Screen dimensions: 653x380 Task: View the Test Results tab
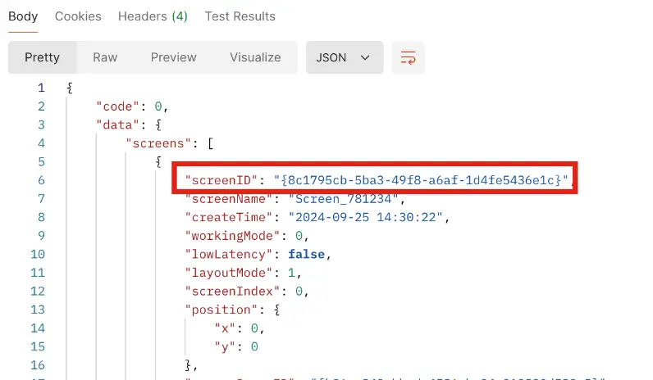click(240, 16)
